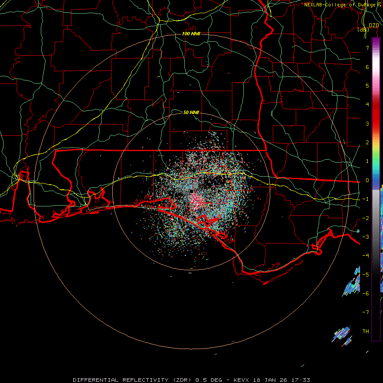Click the "TH" threshold label on scale

(366, 332)
